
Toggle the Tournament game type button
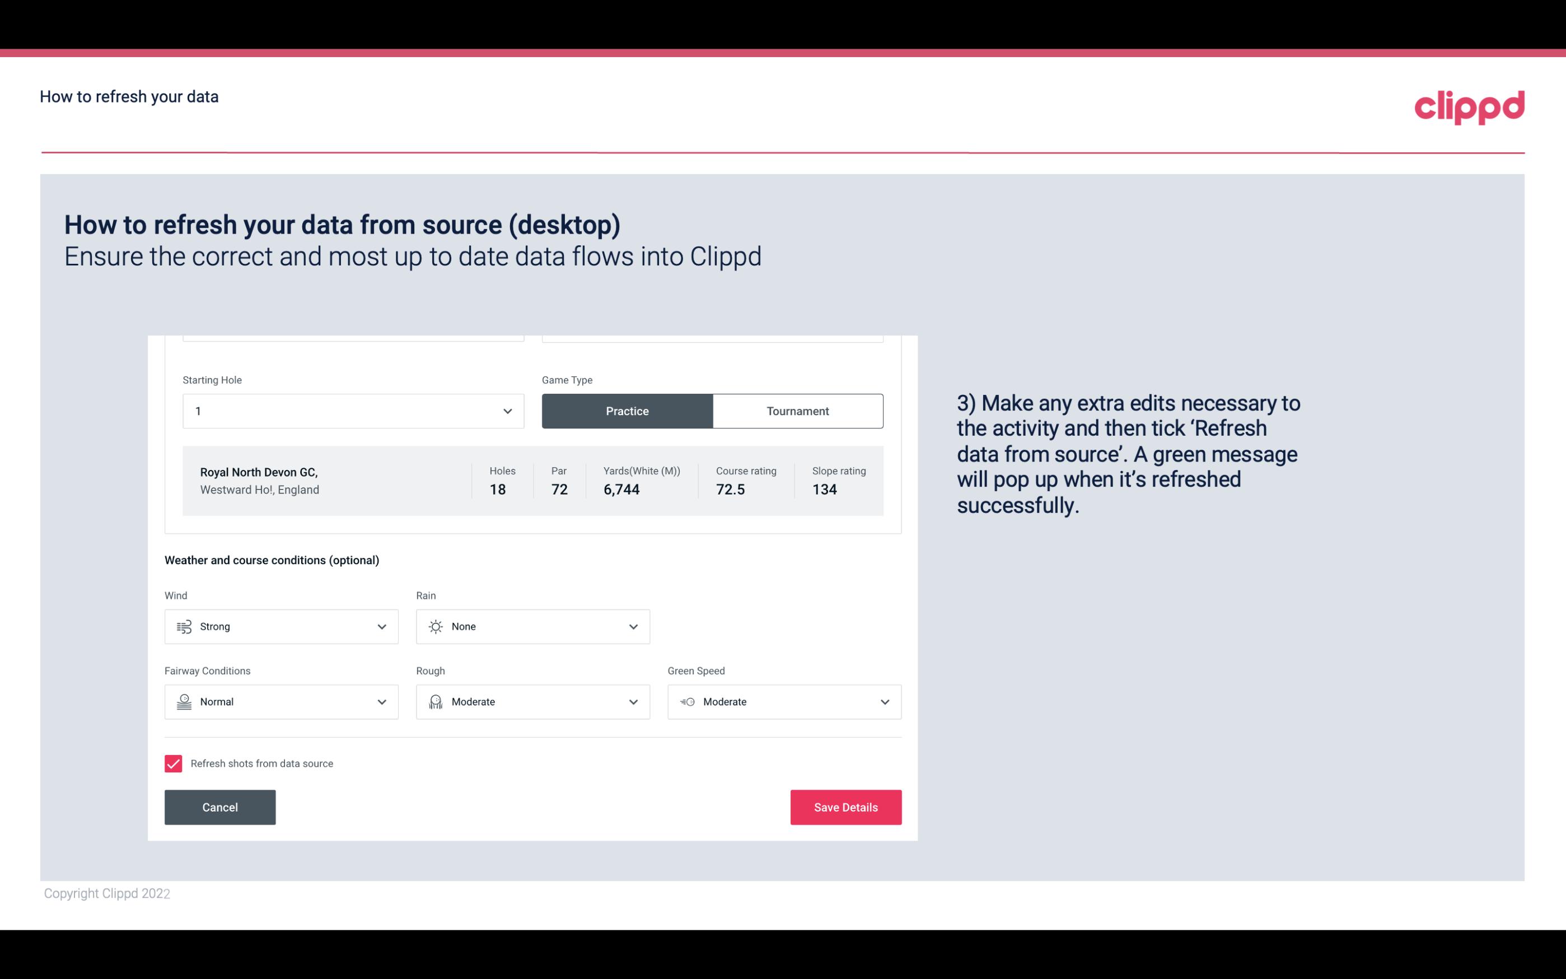[797, 411]
